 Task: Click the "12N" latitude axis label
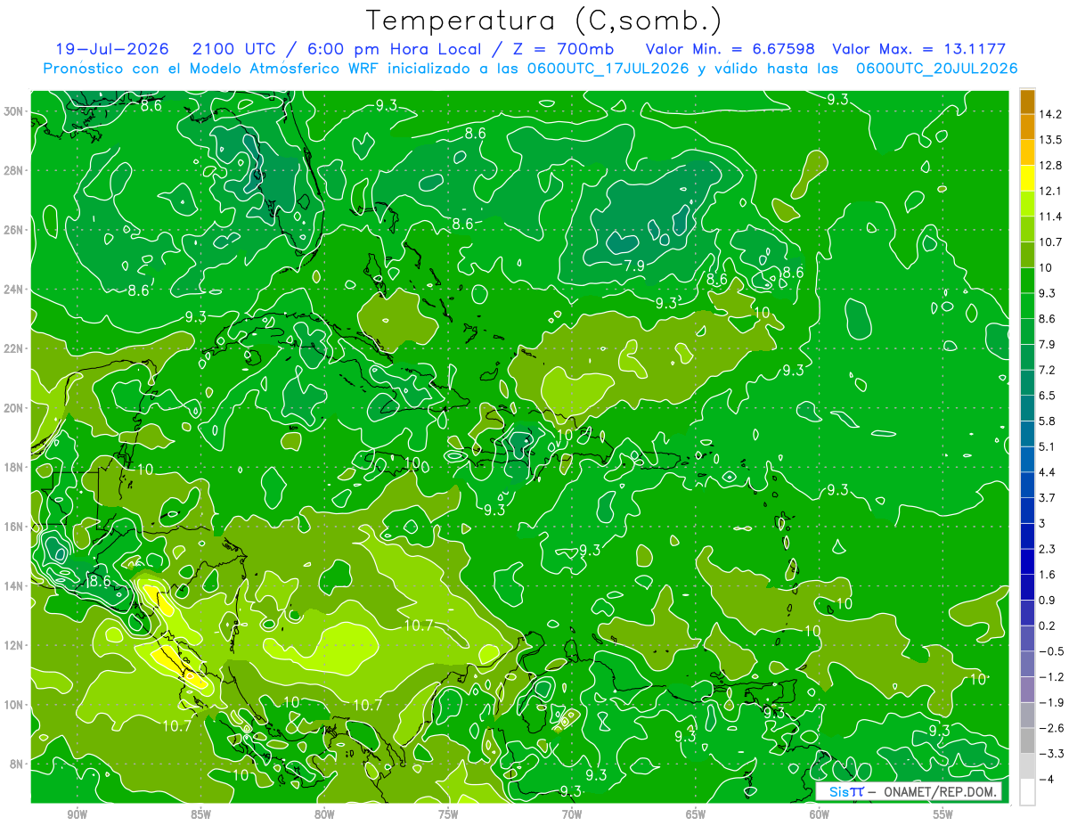click(x=15, y=645)
